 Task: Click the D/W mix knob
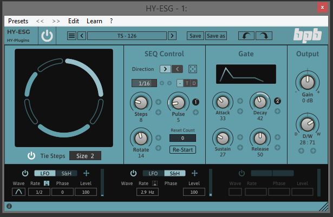308,124
